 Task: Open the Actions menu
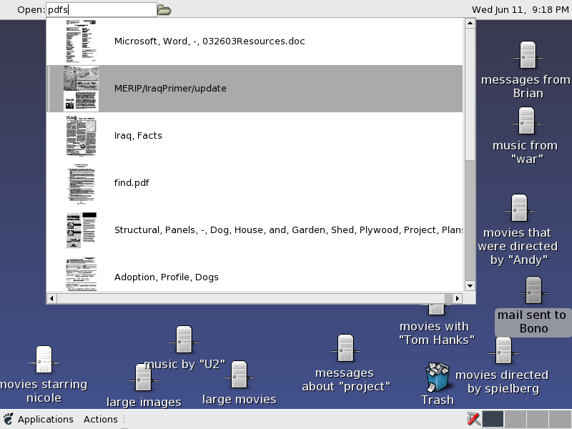tap(100, 420)
